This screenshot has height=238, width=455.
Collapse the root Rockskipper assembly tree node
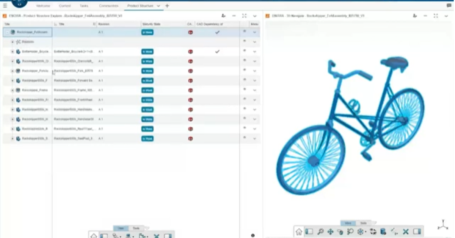click(7, 32)
